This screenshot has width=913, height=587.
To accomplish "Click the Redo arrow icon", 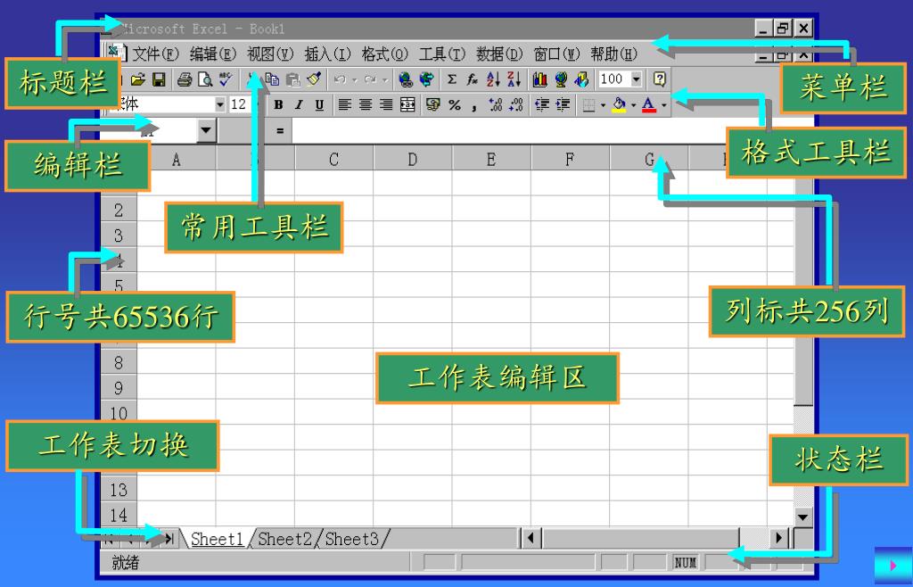I will click(x=370, y=79).
